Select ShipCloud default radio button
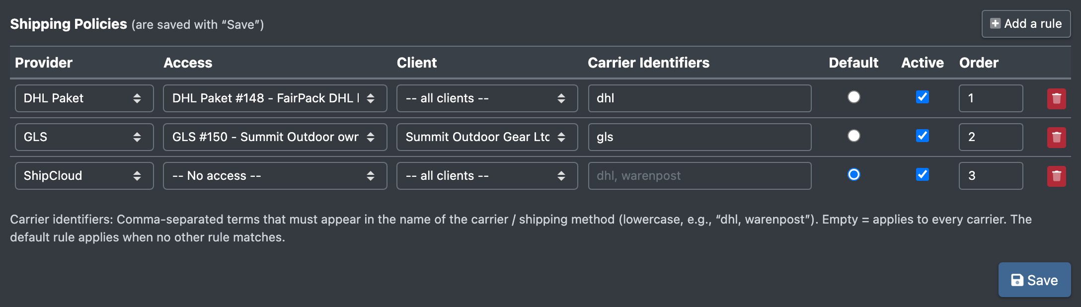 pyautogui.click(x=853, y=174)
